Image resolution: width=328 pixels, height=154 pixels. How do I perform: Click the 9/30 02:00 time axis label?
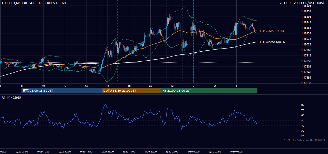coord(215,151)
